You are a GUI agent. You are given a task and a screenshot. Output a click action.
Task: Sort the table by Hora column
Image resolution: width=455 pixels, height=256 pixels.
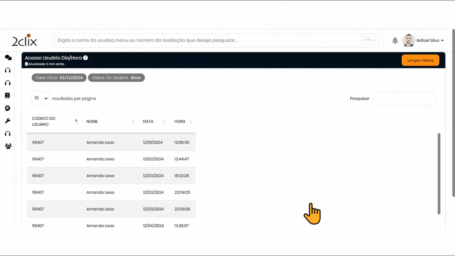tap(183, 121)
